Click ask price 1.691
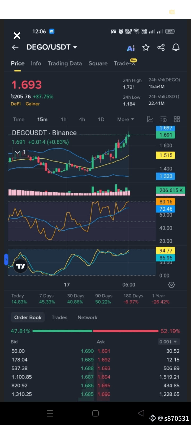Viewport: 191px width, 425px height. [104, 351]
